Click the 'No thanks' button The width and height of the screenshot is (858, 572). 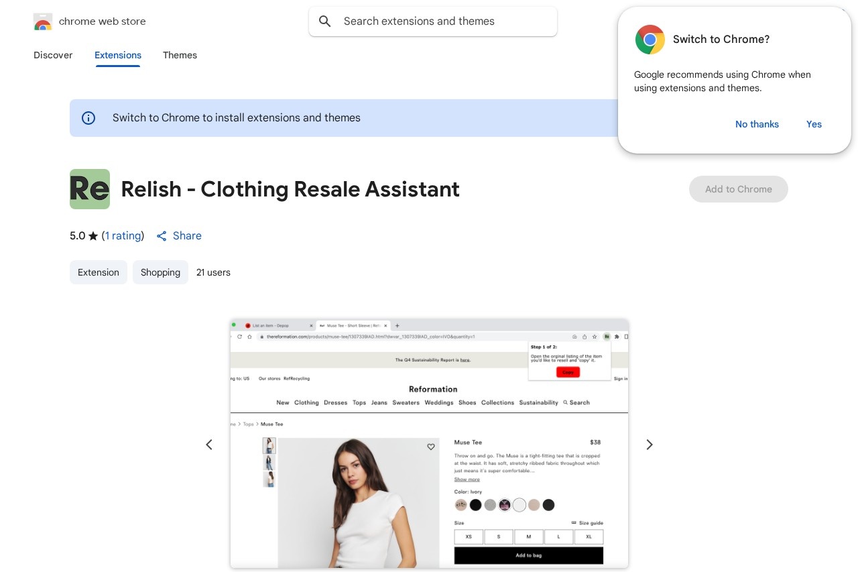click(x=757, y=124)
